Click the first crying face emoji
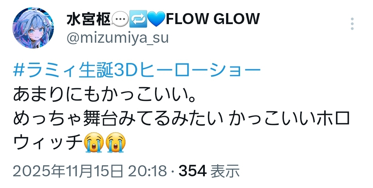Viewport: 373px width, 188px height. (x=94, y=142)
